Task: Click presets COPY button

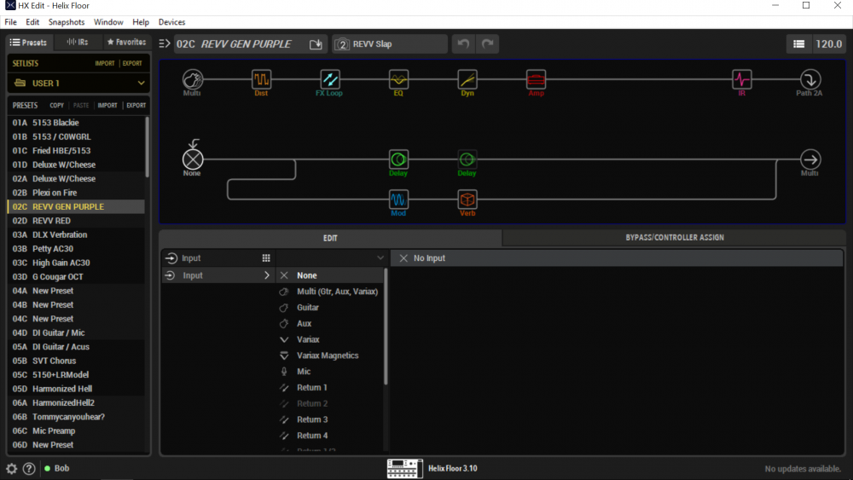Action: coord(56,106)
